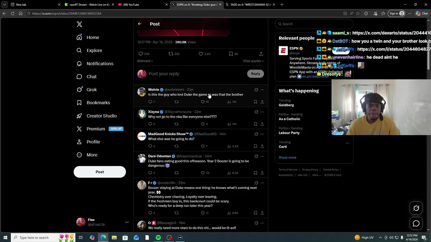Open Notifications in sidebar
This screenshot has width=431, height=242.
(95, 64)
